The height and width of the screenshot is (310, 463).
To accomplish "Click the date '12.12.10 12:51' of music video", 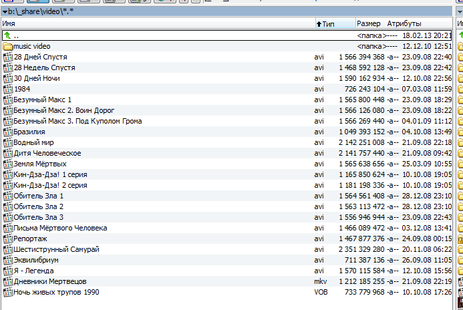I will point(427,46).
